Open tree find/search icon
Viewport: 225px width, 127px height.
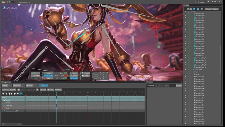(202, 9)
